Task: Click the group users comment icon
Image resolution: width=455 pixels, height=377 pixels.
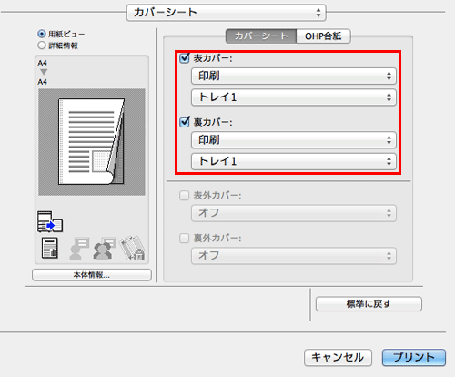Action: 105,248
